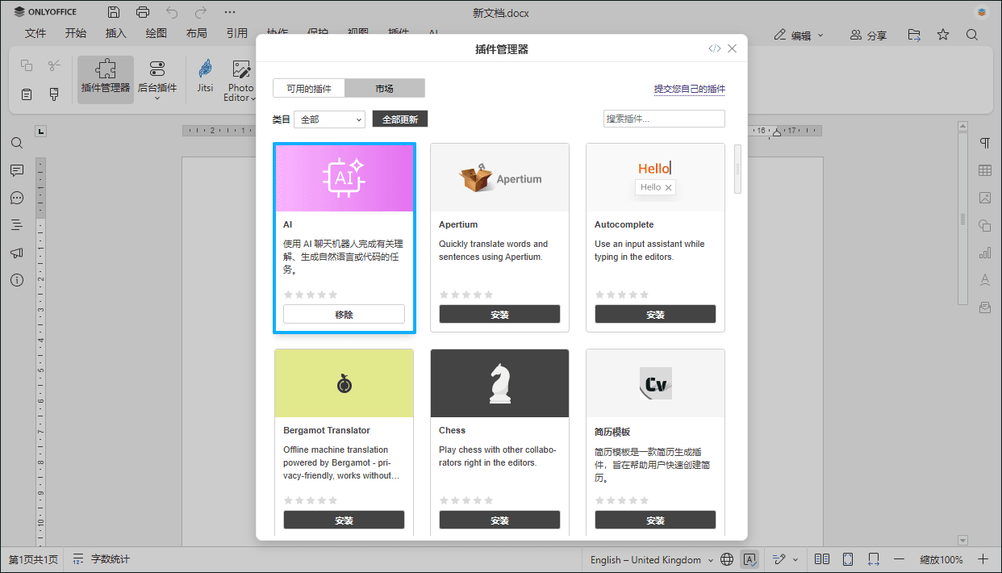Click the save icon in title bar
This screenshot has height=573, width=1002.
pyautogui.click(x=114, y=12)
